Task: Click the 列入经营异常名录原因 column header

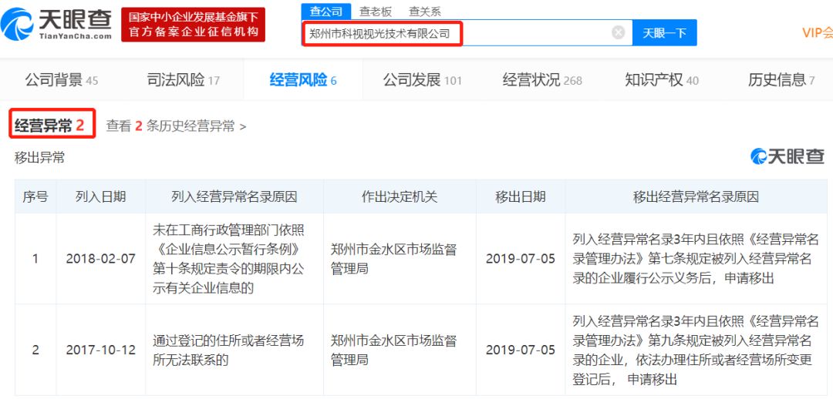Action: pyautogui.click(x=234, y=197)
